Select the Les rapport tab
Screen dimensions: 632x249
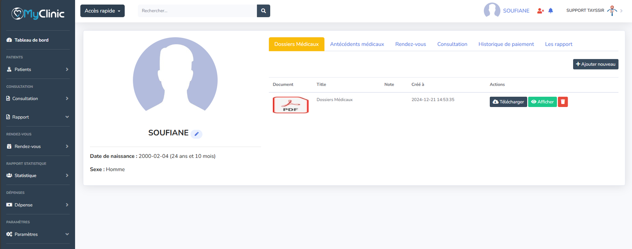(559, 44)
